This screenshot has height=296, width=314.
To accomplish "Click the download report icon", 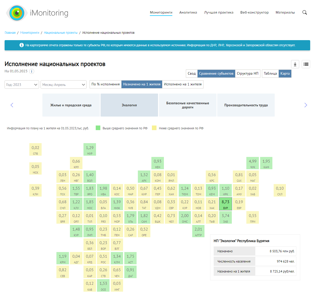I will 295,64.
